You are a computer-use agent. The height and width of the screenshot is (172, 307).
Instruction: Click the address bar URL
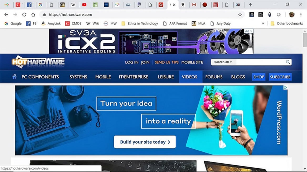pos(70,14)
